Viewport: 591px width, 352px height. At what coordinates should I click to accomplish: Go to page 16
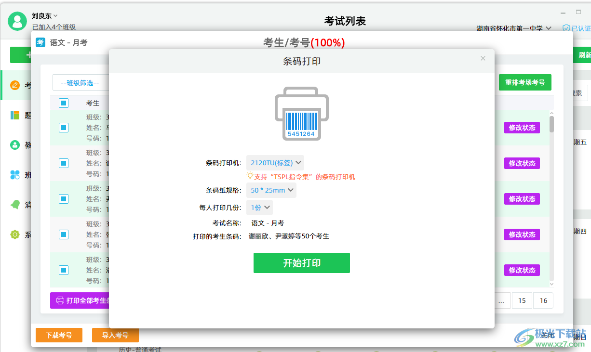pyautogui.click(x=543, y=300)
